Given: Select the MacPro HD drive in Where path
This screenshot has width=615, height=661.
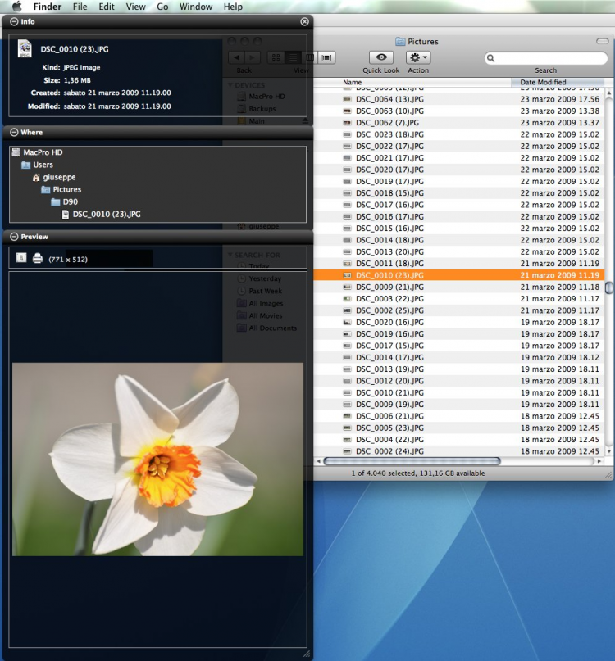Looking at the screenshot, I should 42,152.
